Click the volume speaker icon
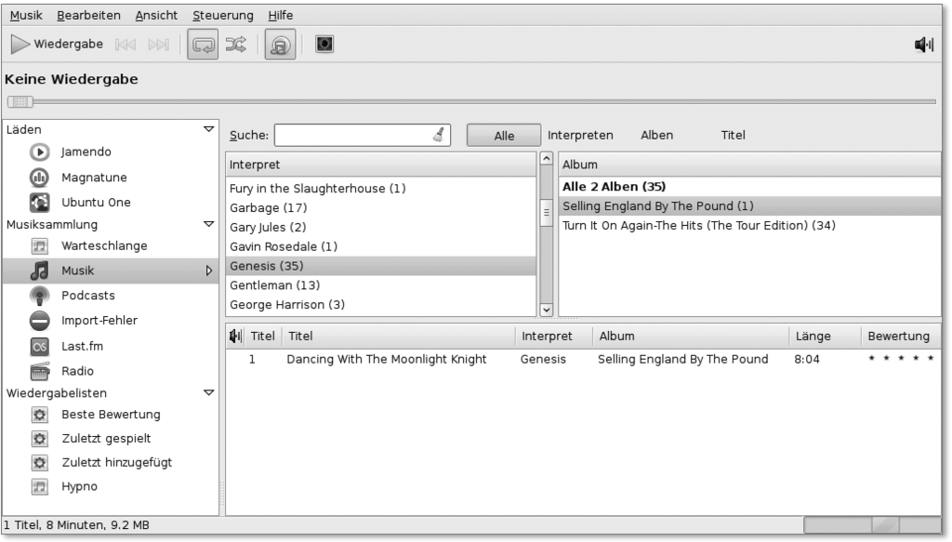The height and width of the screenshot is (542, 952). pos(923,45)
